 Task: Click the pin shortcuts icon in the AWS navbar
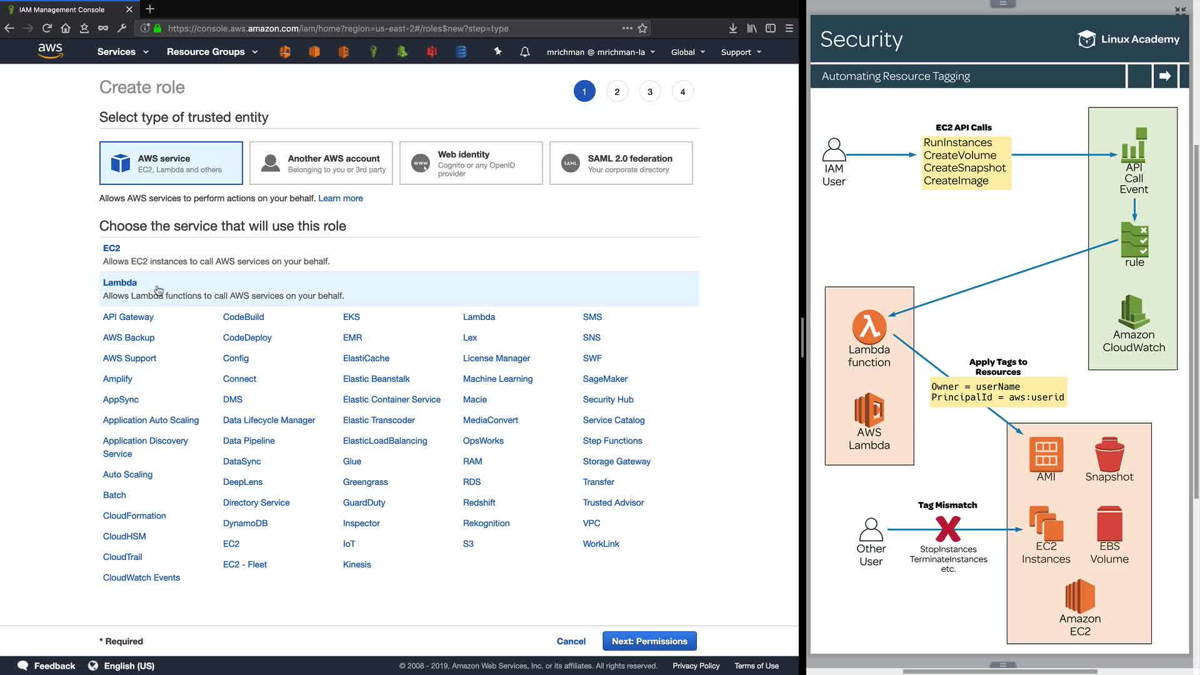498,52
